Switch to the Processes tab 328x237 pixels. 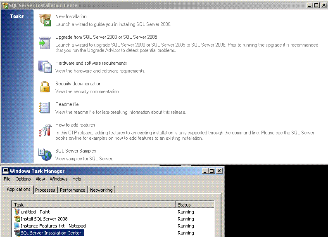[45, 190]
